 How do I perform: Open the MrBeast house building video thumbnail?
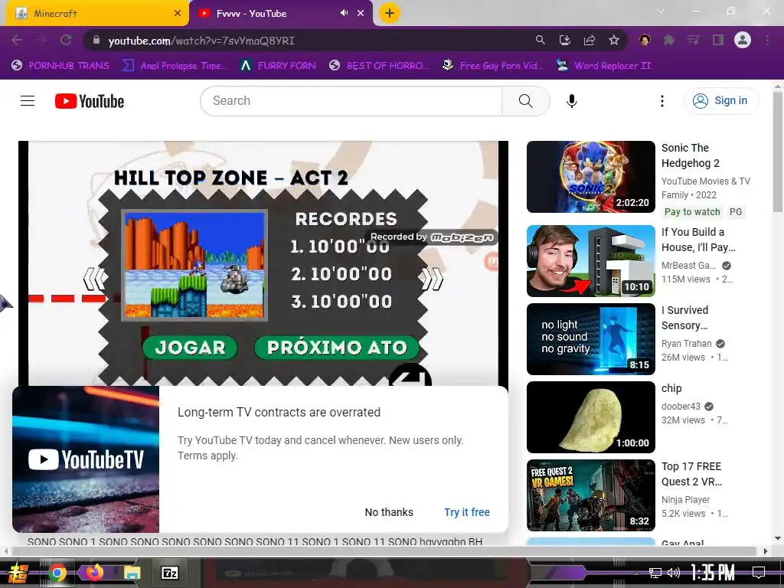tap(590, 261)
